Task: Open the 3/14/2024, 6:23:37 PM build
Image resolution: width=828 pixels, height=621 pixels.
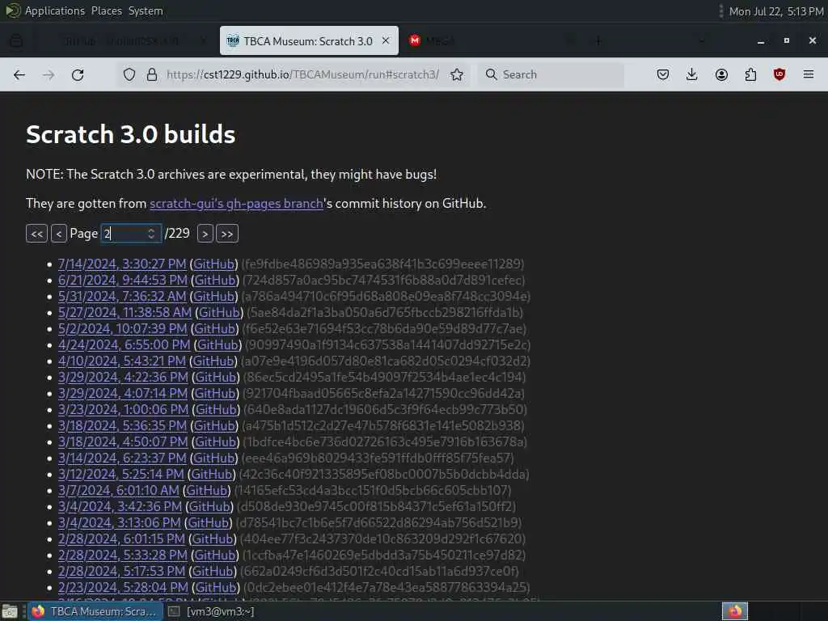Action: coord(122,458)
